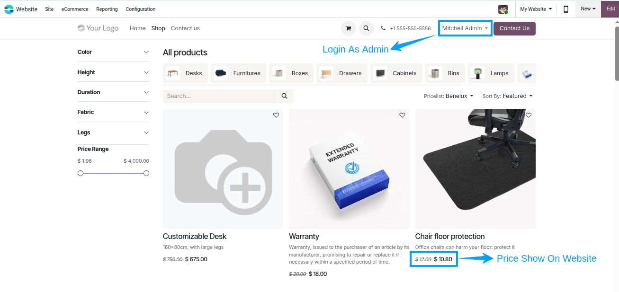Open the Chair floor protection title
619x292 pixels.
(x=450, y=236)
